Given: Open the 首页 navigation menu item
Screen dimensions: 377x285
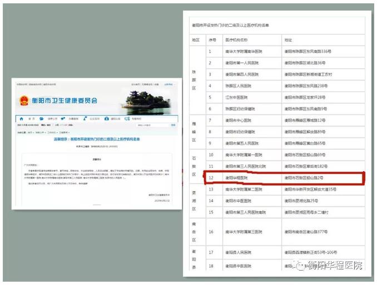Looking at the screenshot, I should point(31,119).
